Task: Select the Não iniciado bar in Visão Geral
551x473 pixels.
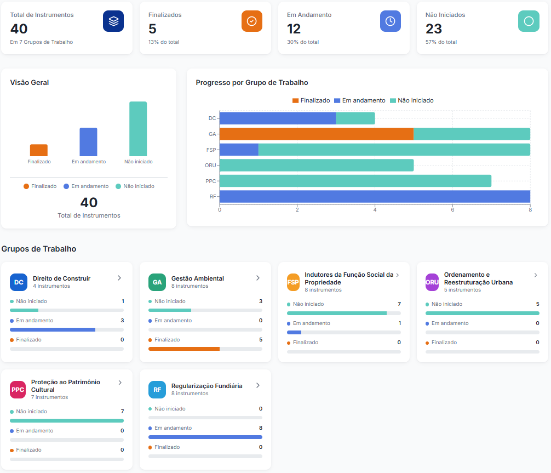Action: tap(138, 129)
